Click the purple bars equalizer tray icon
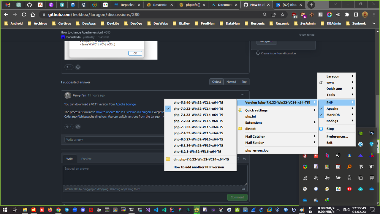 pyautogui.click(x=360, y=155)
